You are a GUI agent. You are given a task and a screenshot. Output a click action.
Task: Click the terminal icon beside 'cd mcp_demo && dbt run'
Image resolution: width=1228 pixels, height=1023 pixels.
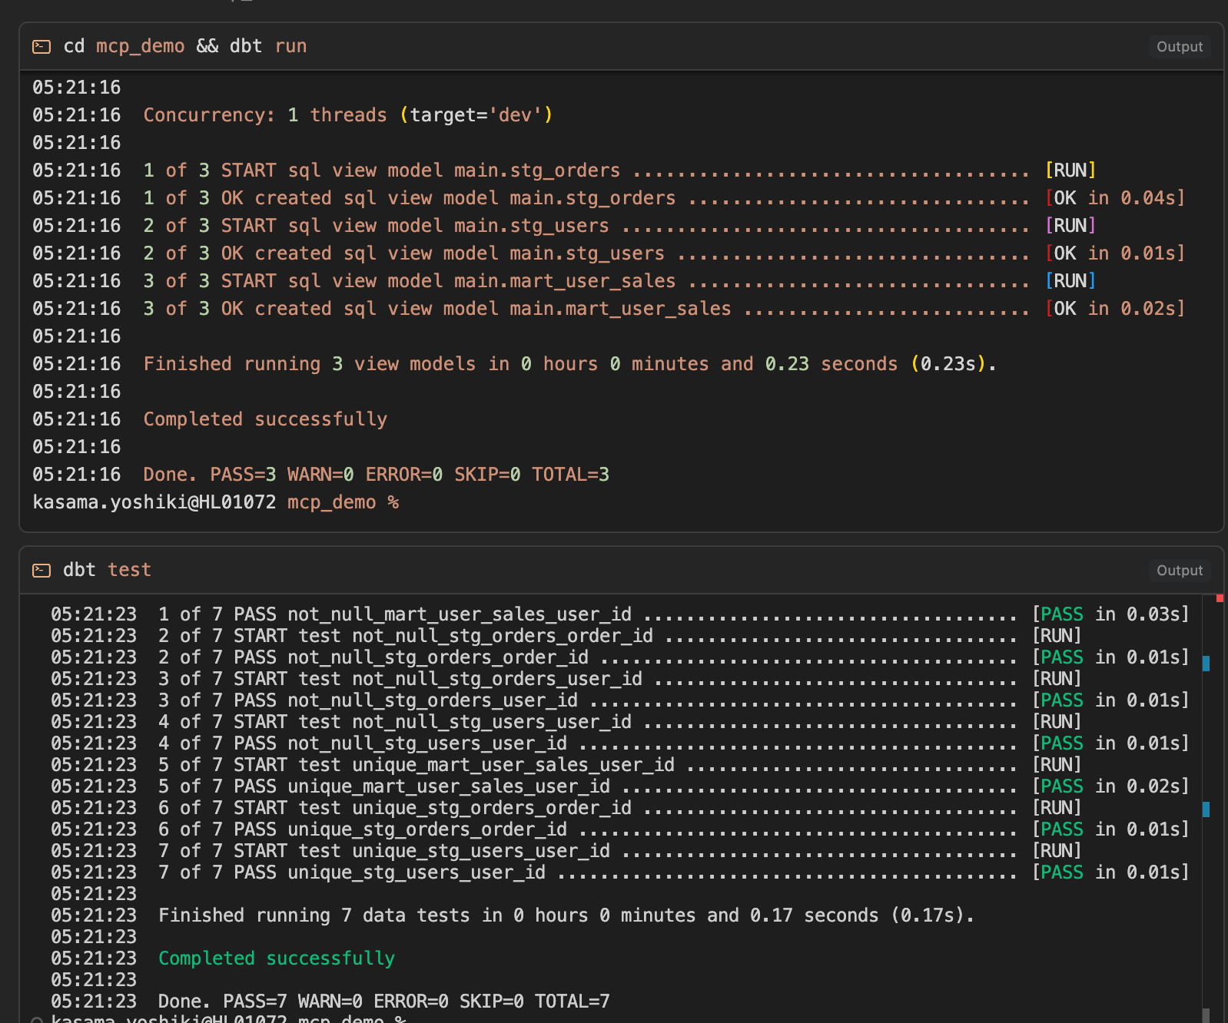coord(41,47)
